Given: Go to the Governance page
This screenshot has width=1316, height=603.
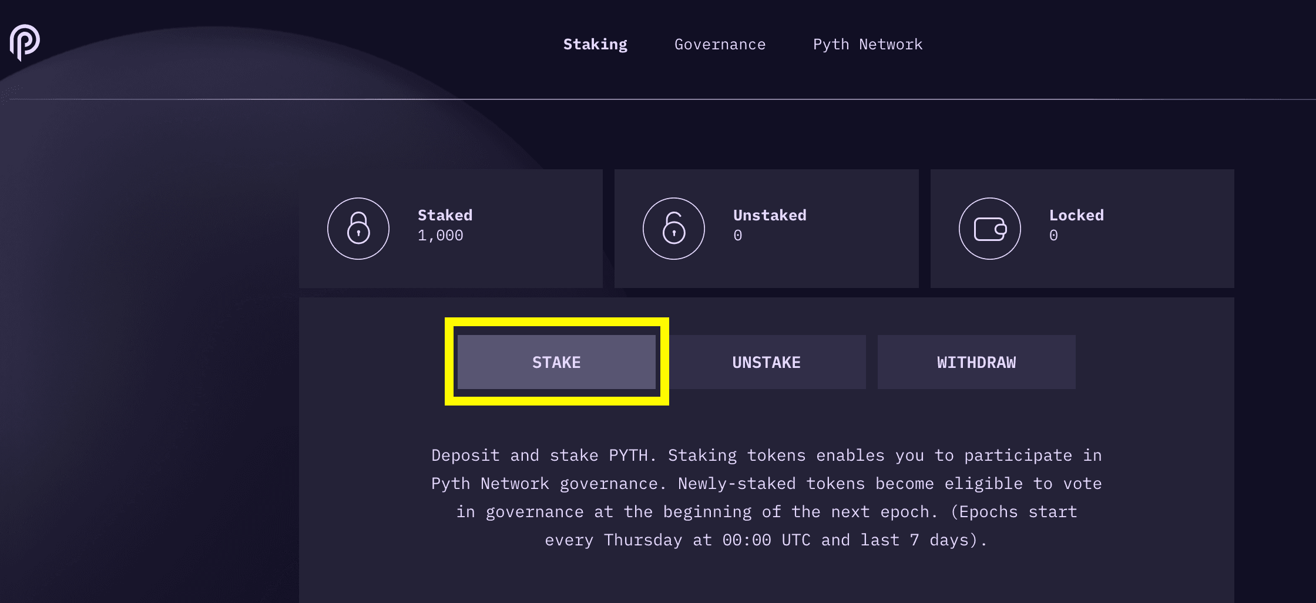Looking at the screenshot, I should (x=720, y=45).
